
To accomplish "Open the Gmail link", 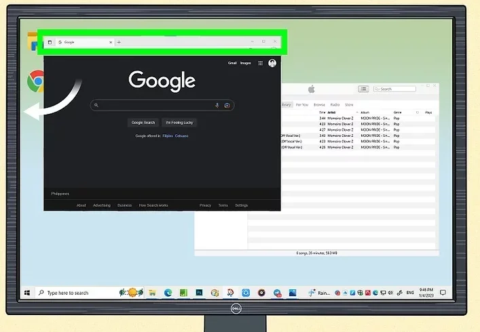I will (232, 63).
